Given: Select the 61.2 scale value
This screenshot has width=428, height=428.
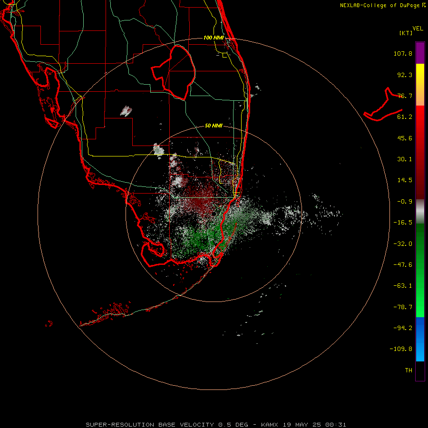Looking at the screenshot, I should [x=405, y=117].
